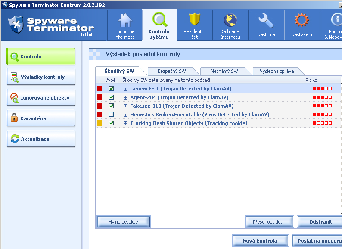Image resolution: width=342 pixels, height=249 pixels.
Task: Uncheck the Fakesec-310 selection checkbox
Action: (x=111, y=106)
